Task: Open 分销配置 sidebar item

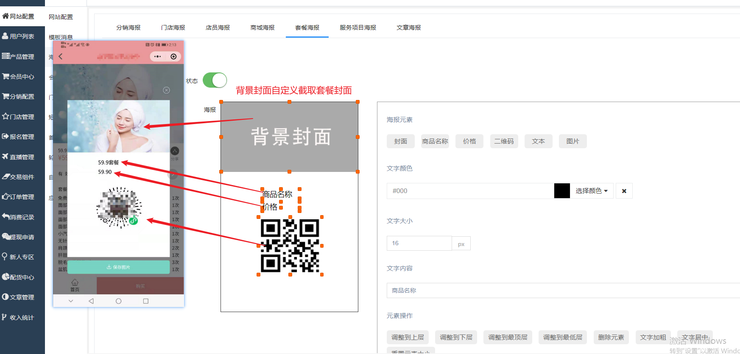Action: (18, 97)
